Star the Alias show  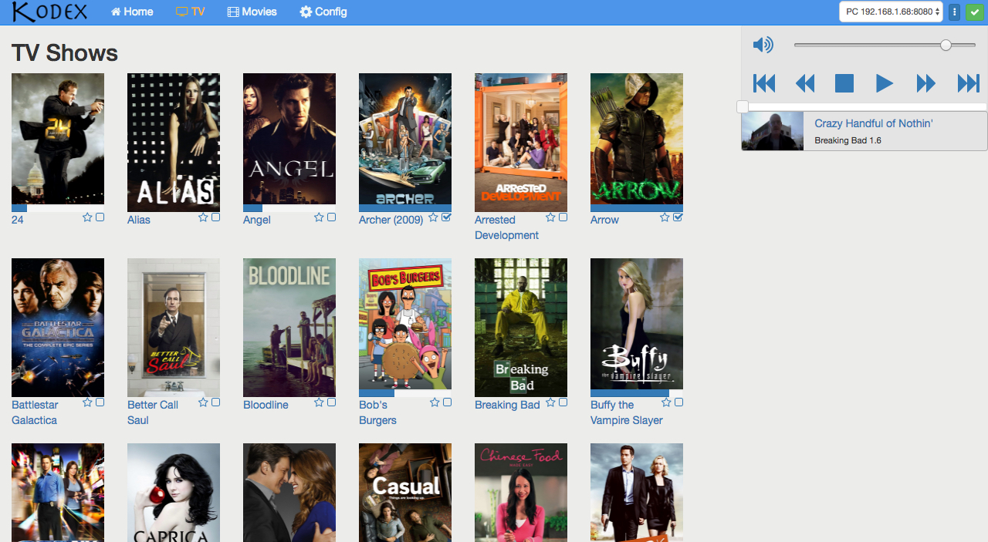click(x=203, y=217)
